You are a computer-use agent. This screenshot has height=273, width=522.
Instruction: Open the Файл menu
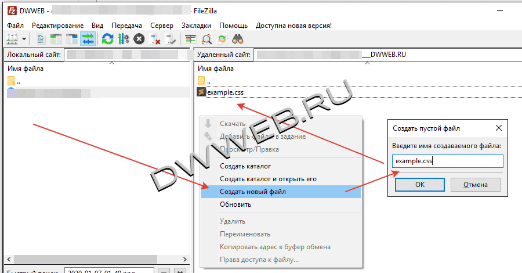(15, 26)
